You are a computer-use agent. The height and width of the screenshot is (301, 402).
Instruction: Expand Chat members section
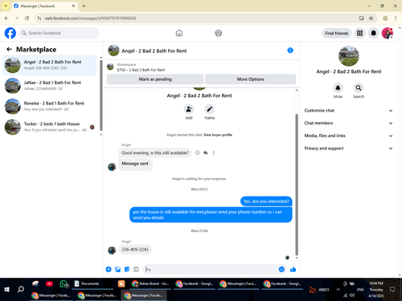click(x=348, y=123)
